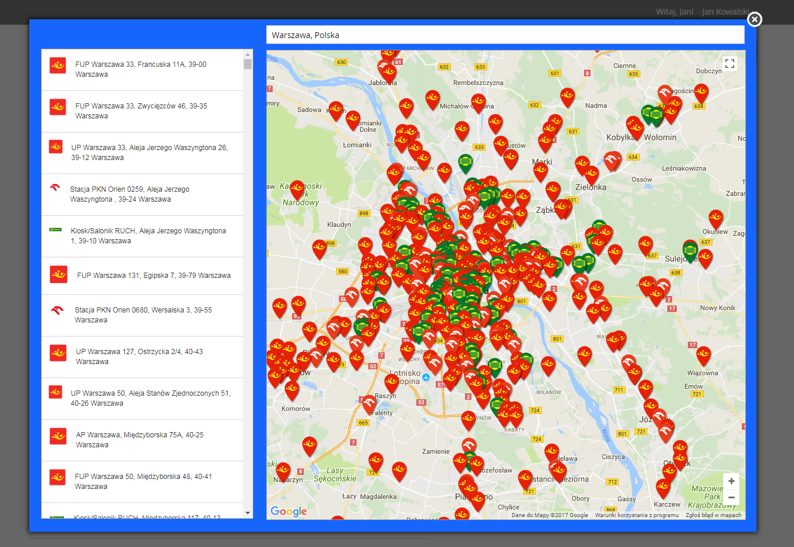Select FUP Warszawa 131, Egipska 7
The width and height of the screenshot is (794, 547).
pos(142,276)
